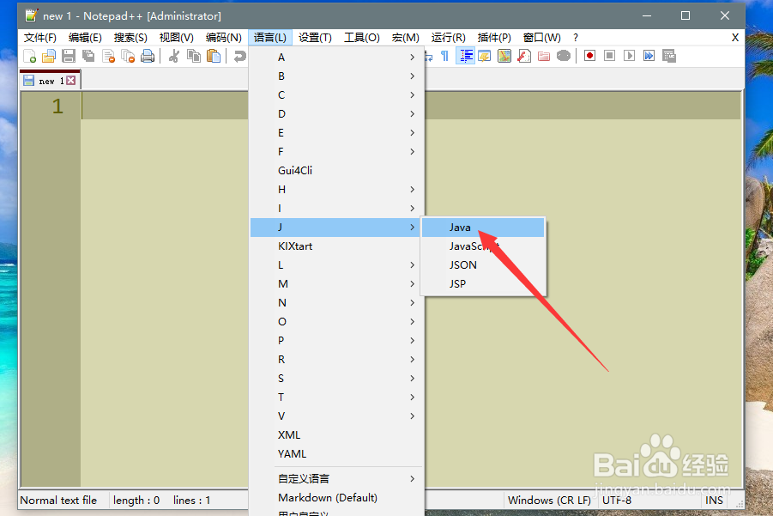Screen dimensions: 773x516
Task: Expand the E languages submenu
Action: tap(336, 133)
